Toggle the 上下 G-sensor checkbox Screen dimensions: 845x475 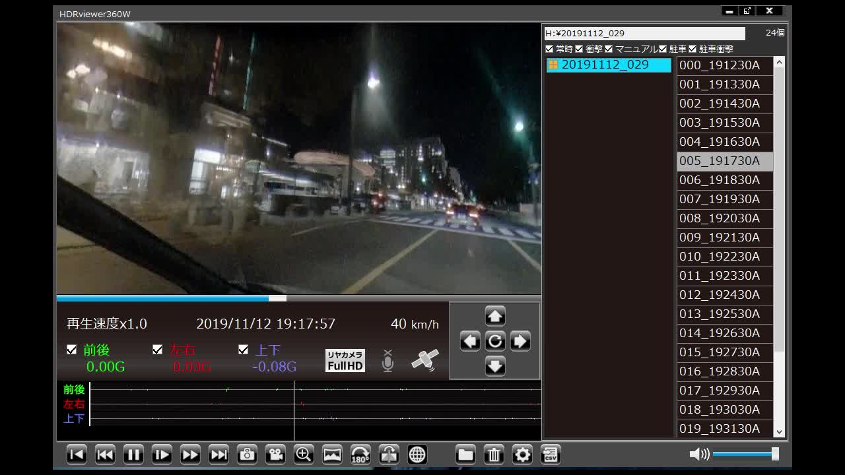[244, 350]
